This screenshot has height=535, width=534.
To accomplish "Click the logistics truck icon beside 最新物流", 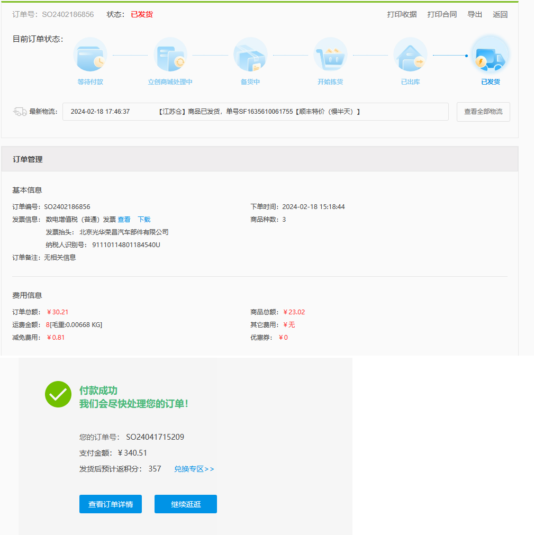I will [20, 112].
